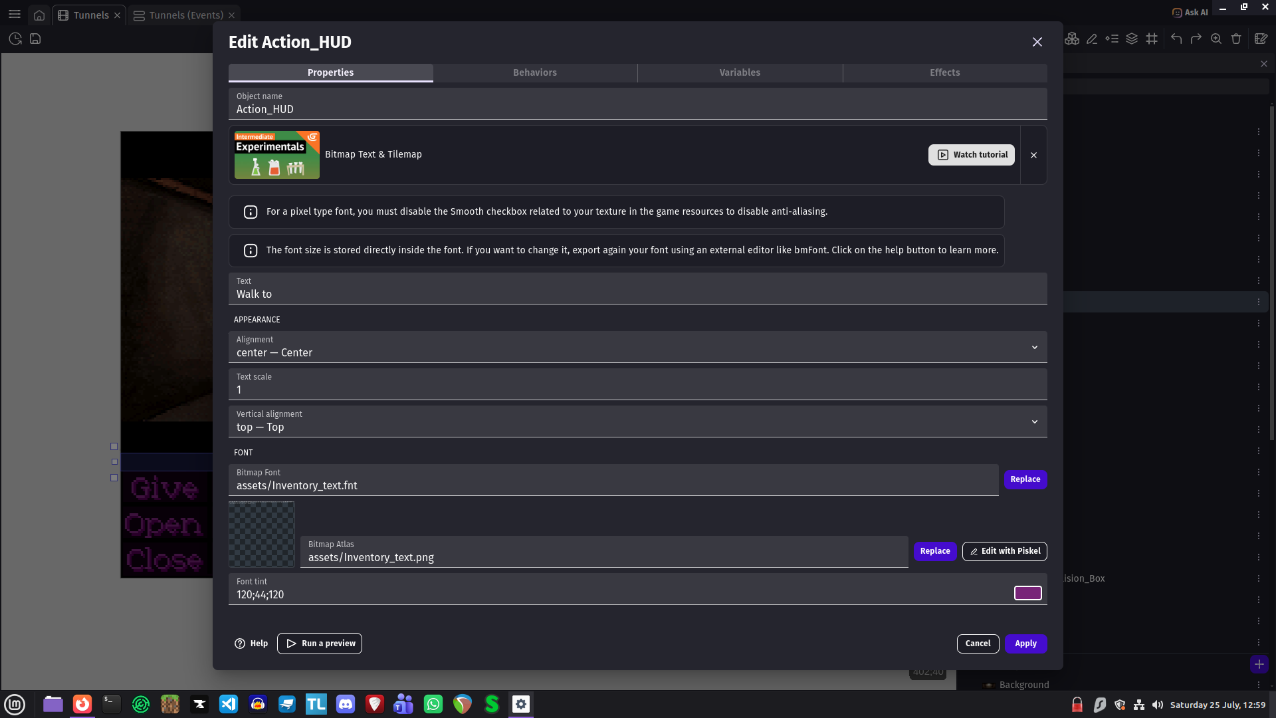This screenshot has width=1276, height=718.
Task: Open the Vertical alignment dropdown
Action: click(x=637, y=421)
